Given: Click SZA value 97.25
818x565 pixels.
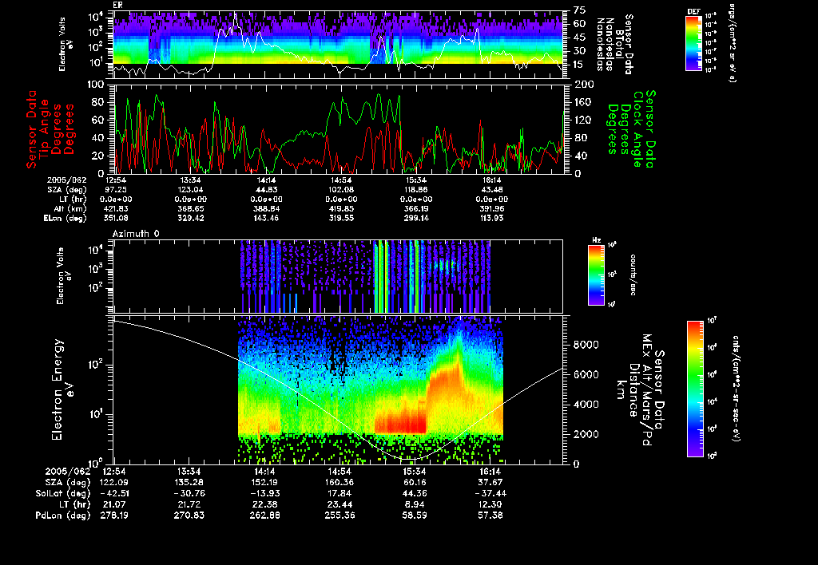Looking at the screenshot, I should 117,190.
